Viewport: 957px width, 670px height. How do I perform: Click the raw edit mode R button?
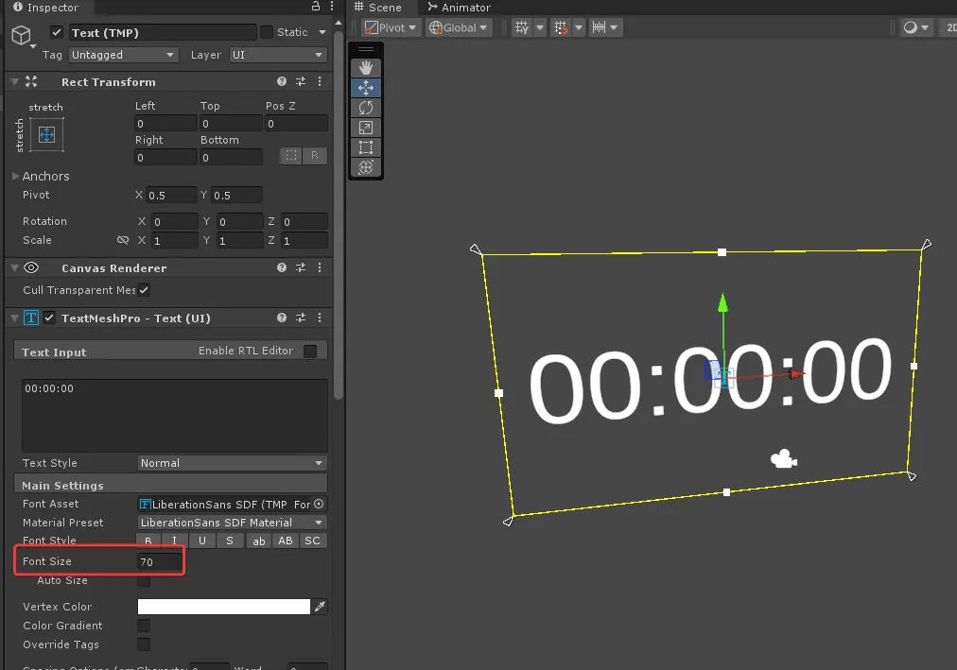pyautogui.click(x=314, y=156)
